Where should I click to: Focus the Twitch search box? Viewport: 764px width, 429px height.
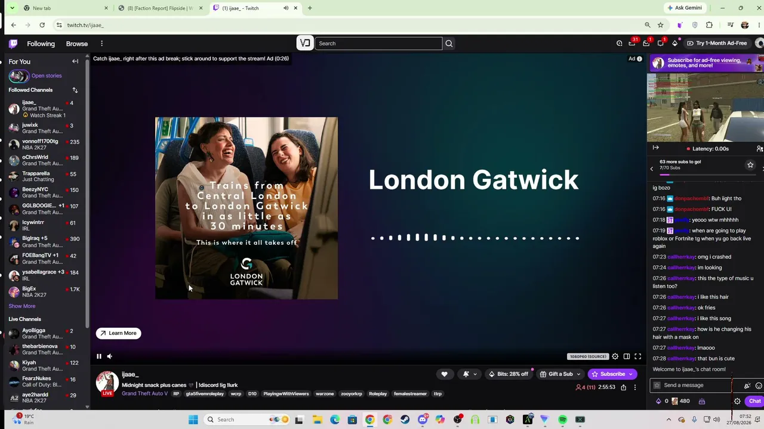(x=378, y=43)
